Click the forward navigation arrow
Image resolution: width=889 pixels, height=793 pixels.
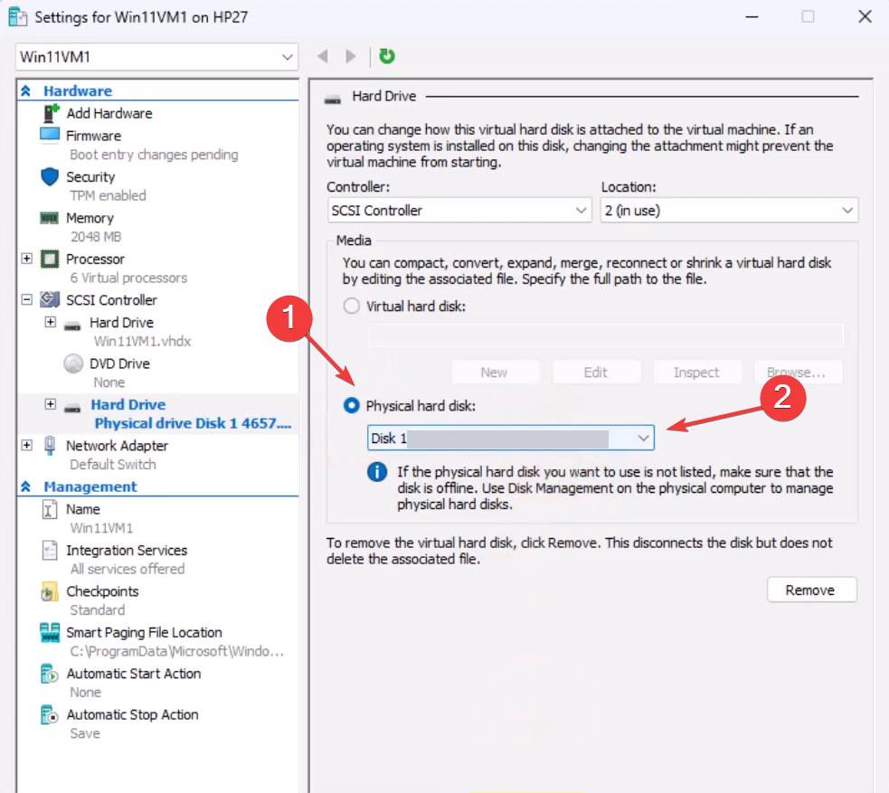pyautogui.click(x=351, y=56)
